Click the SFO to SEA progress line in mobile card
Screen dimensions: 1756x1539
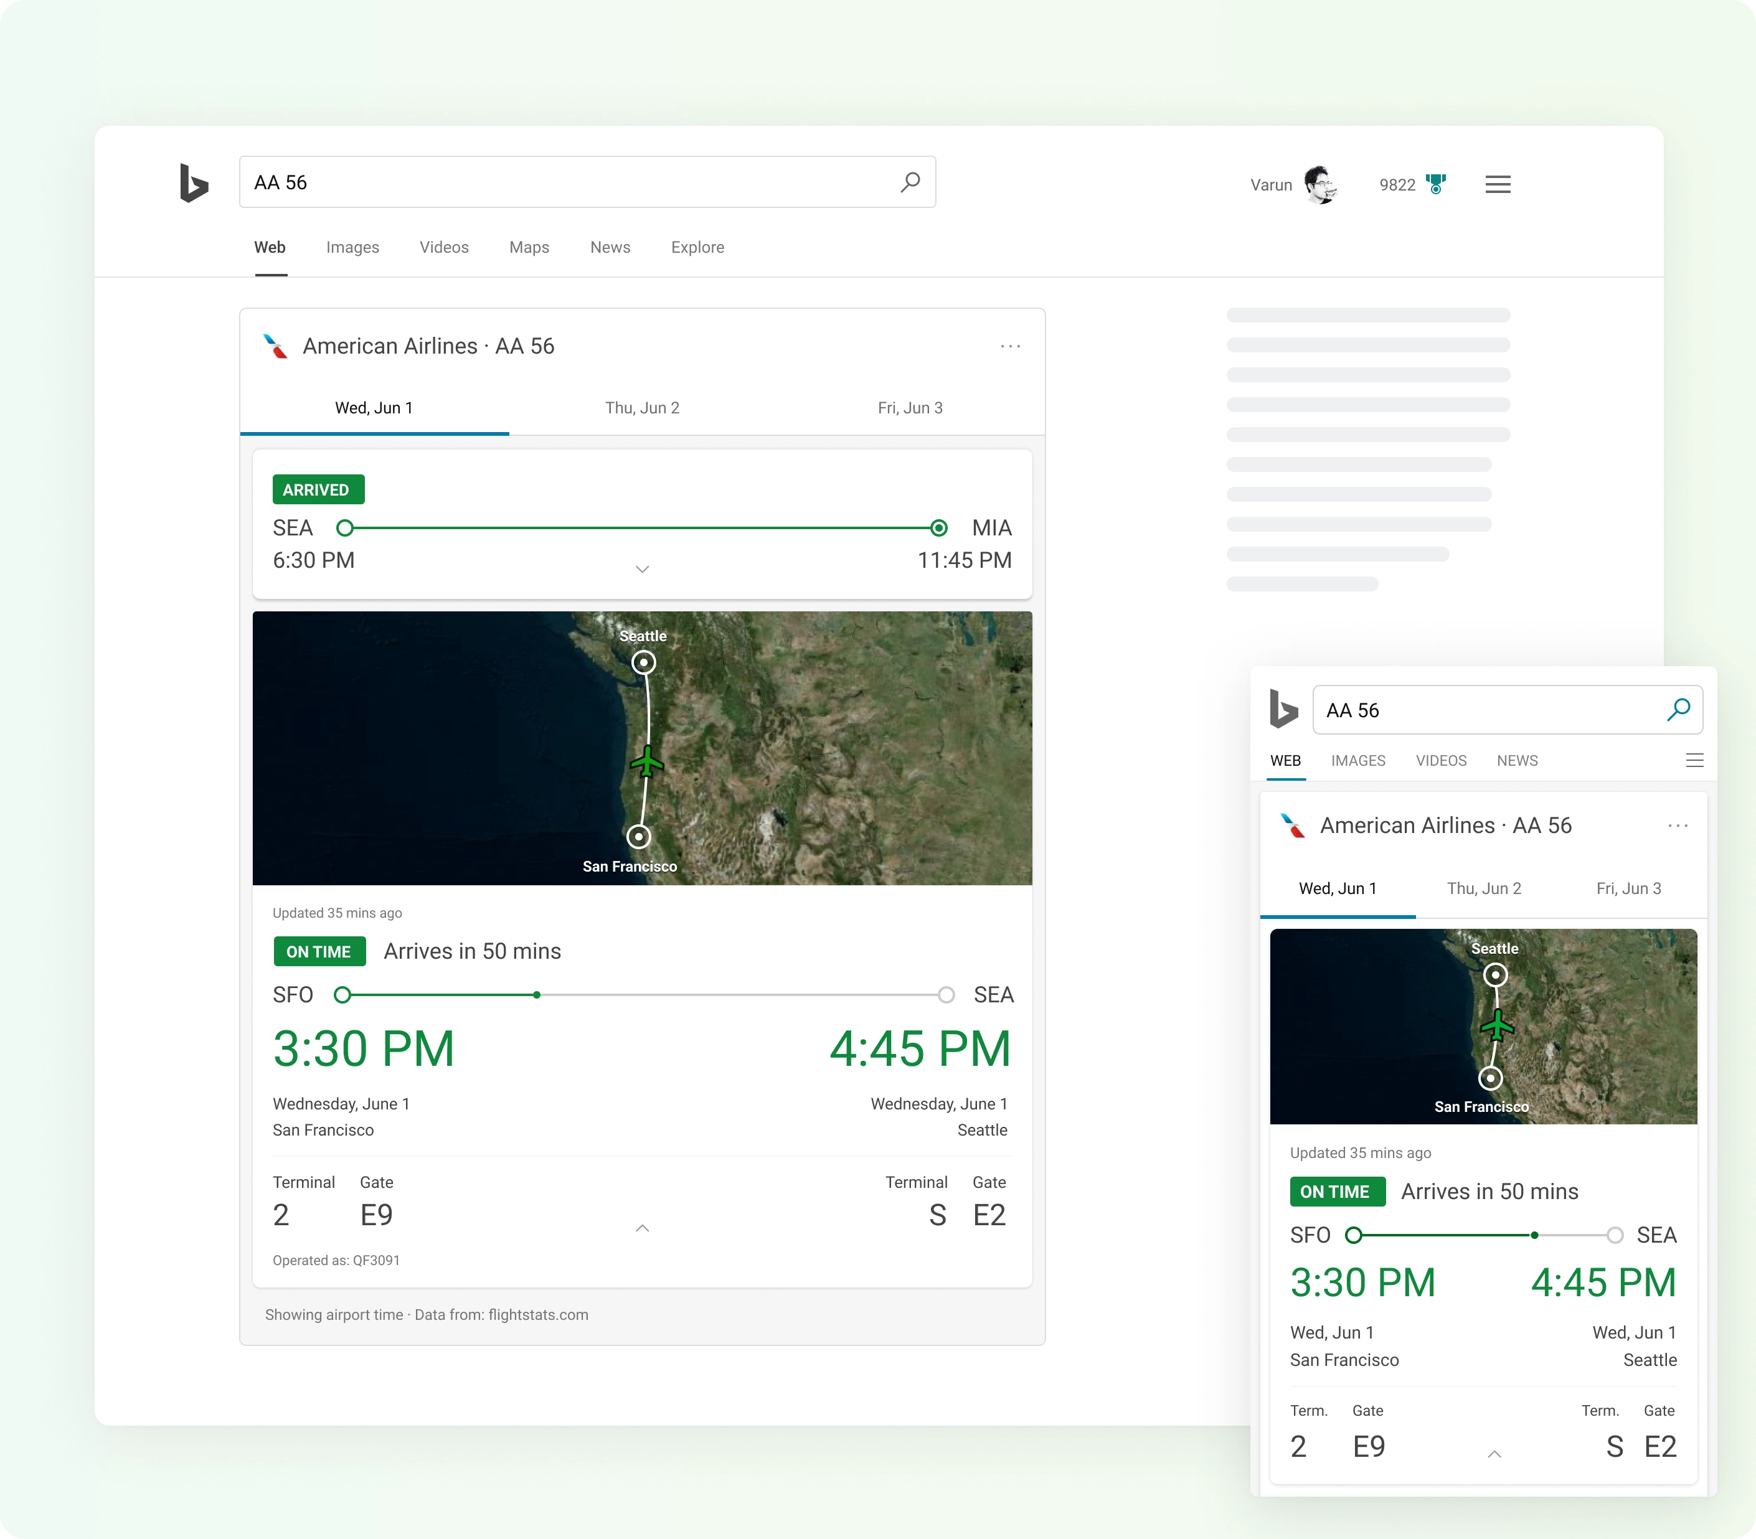(x=1484, y=1236)
